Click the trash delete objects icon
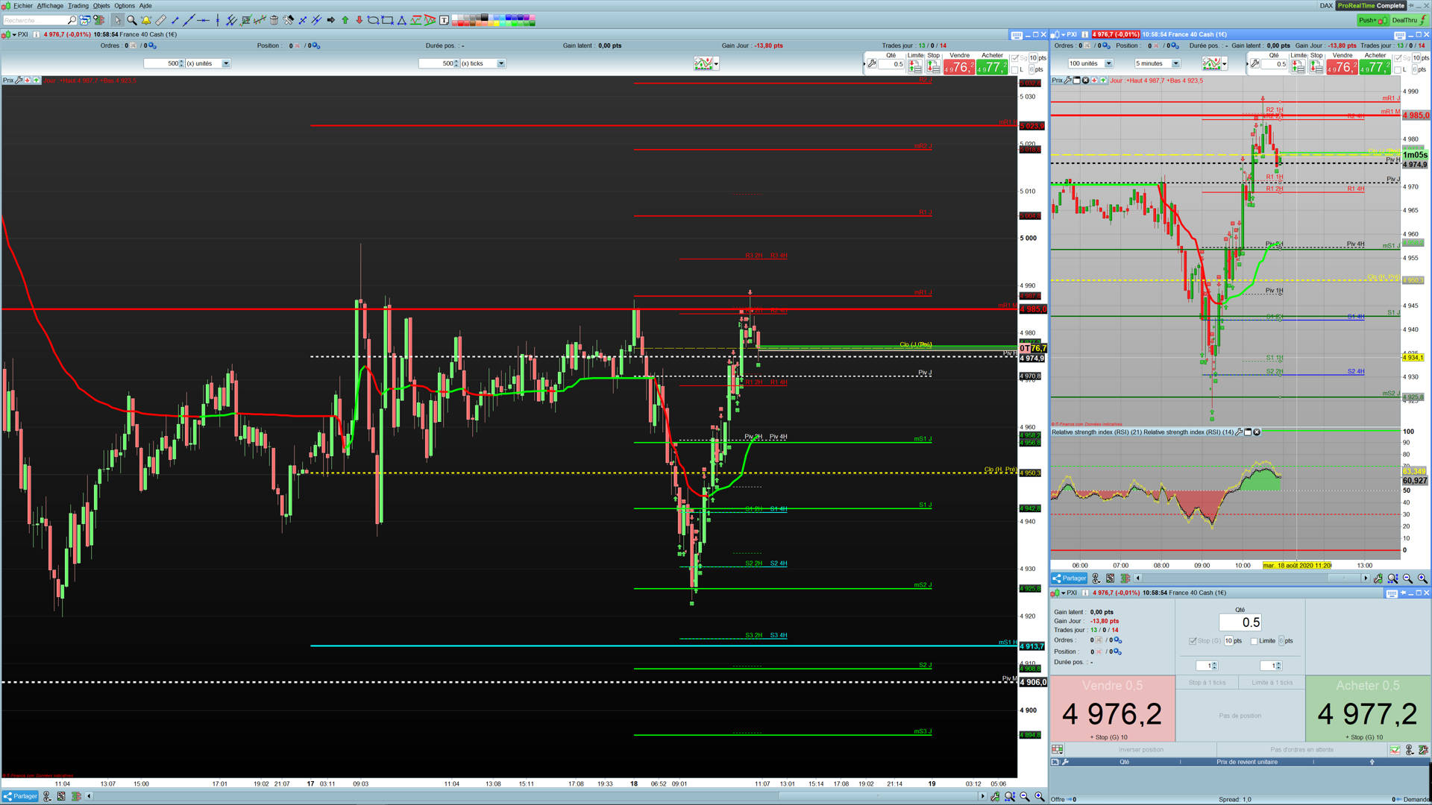 274,20
